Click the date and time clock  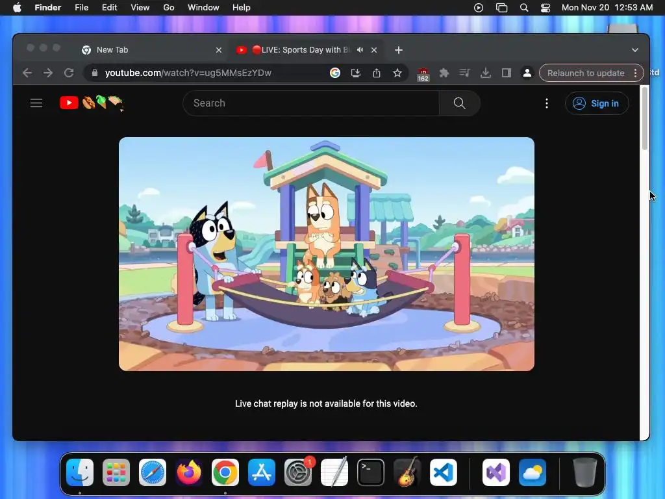[607, 8]
